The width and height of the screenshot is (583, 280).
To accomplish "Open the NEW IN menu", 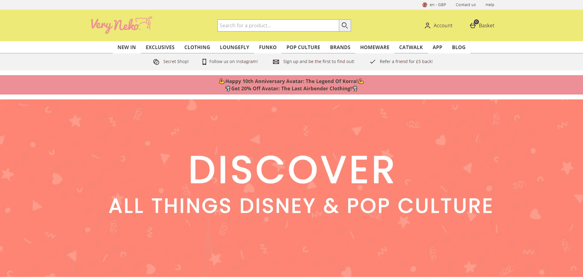I will [x=127, y=47].
